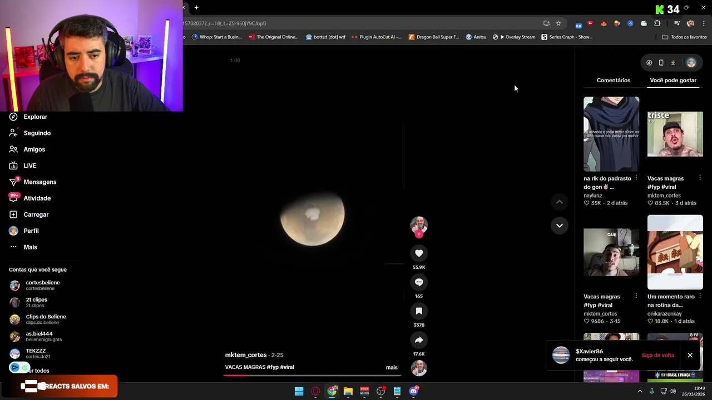Show hidden tray icons chevron
The width and height of the screenshot is (712, 400).
(x=640, y=391)
